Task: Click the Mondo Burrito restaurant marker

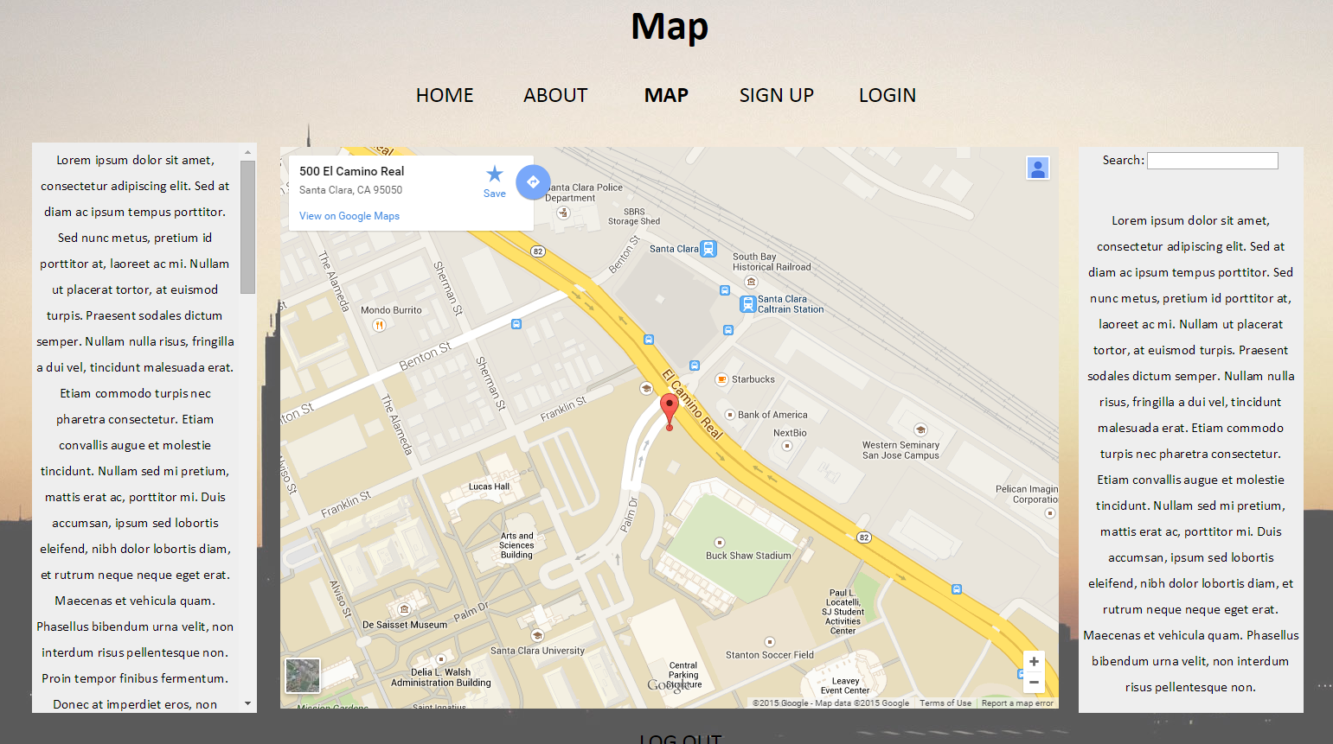Action: pos(379,325)
